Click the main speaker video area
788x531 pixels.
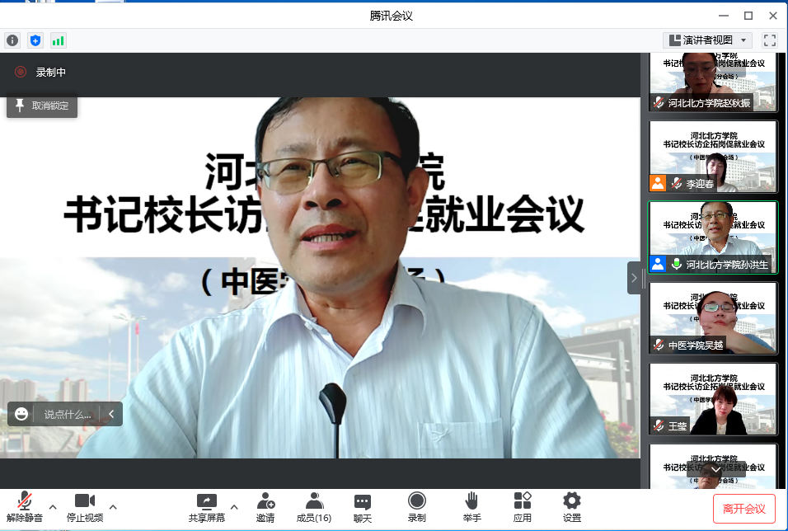click(x=320, y=278)
